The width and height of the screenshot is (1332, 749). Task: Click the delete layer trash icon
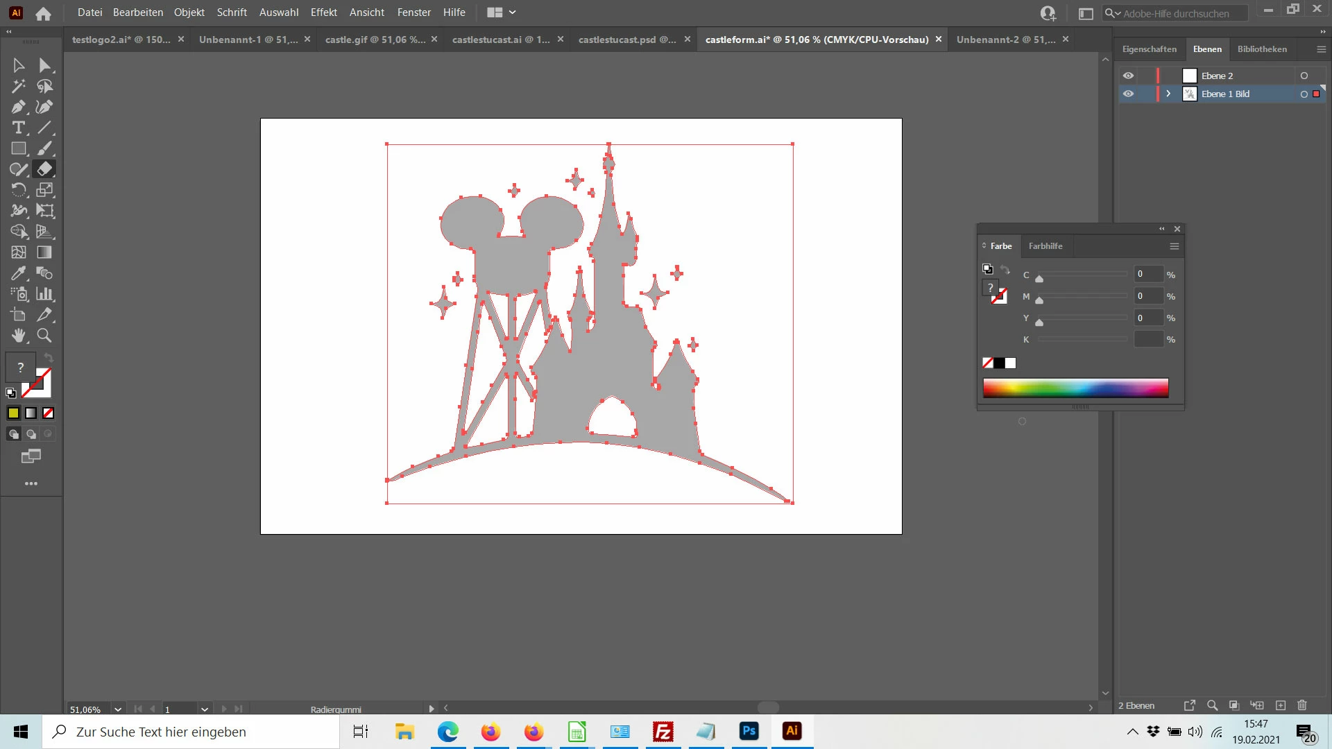click(1302, 705)
